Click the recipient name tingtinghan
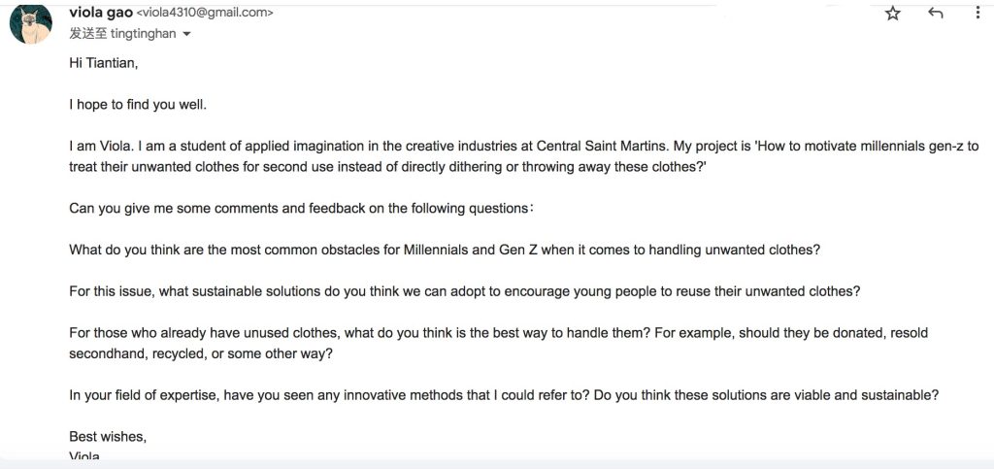The height and width of the screenshot is (469, 994). pyautogui.click(x=144, y=34)
